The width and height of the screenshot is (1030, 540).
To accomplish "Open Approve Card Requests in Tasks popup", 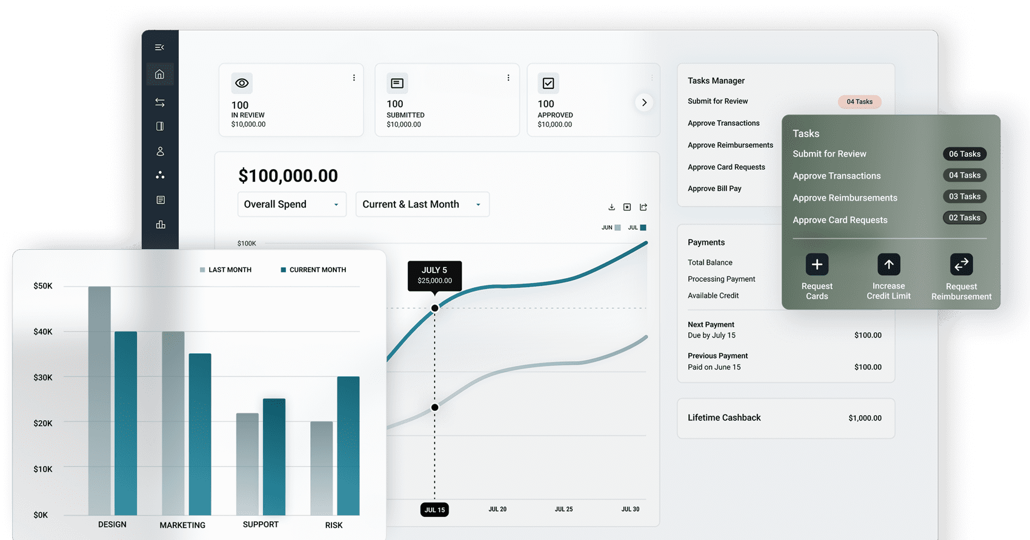I will click(x=840, y=220).
